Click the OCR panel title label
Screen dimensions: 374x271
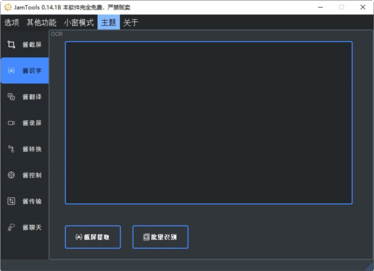click(57, 34)
